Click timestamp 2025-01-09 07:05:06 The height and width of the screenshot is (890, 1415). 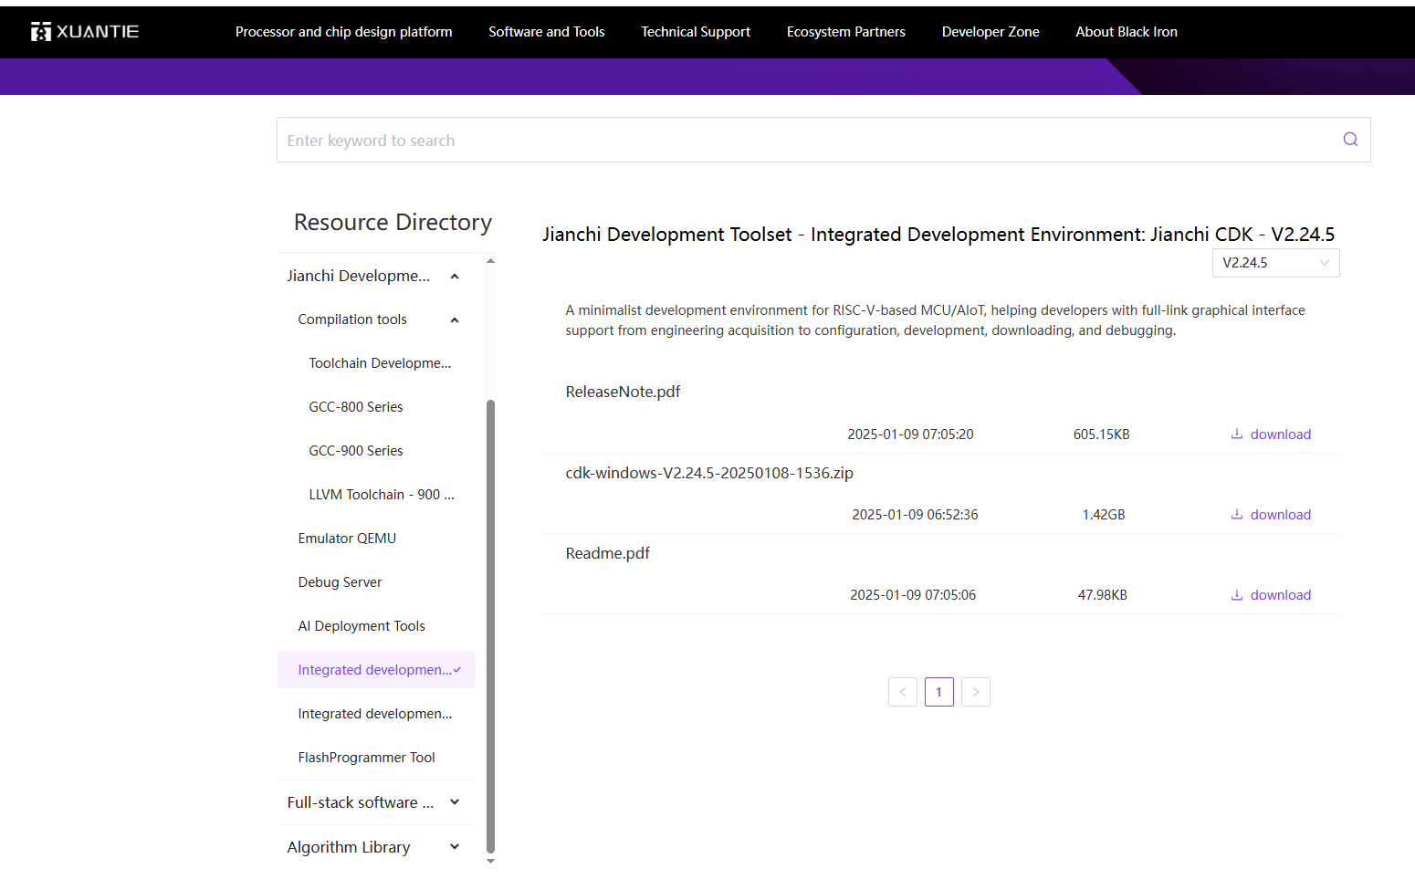pos(913,595)
